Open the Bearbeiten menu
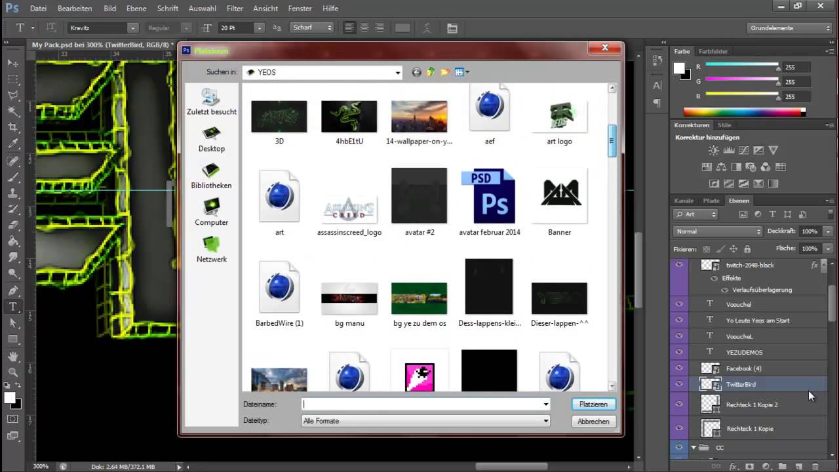 point(75,9)
